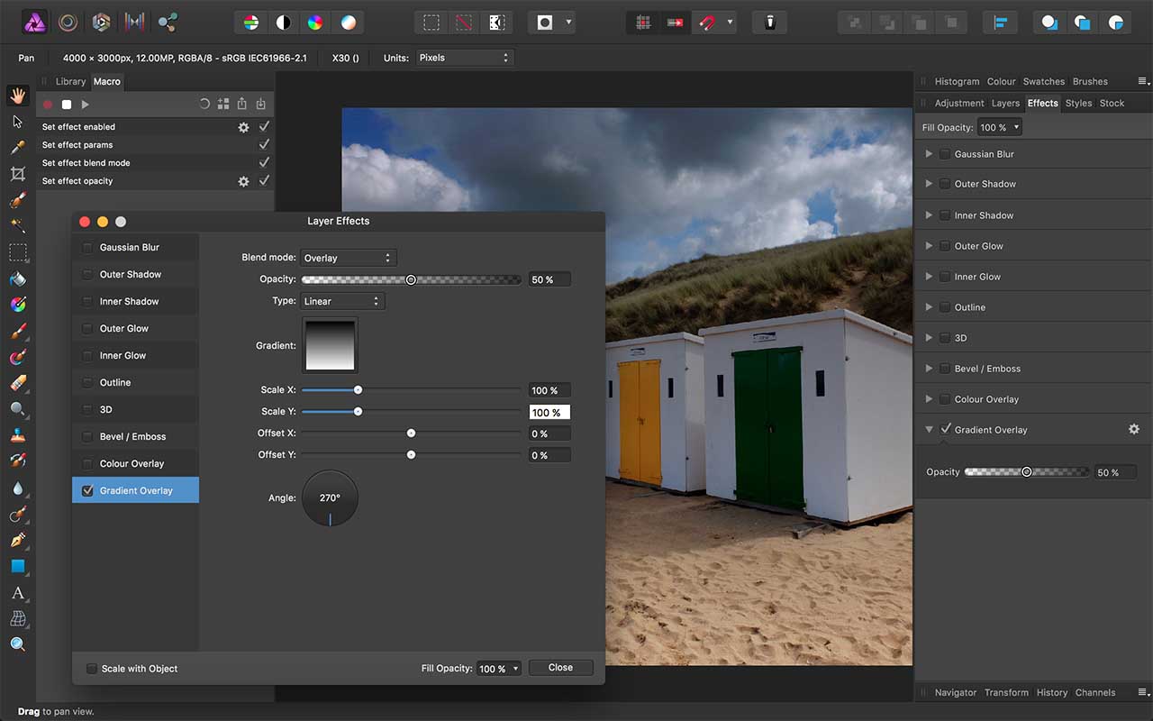Enable Bevel / Emboss checkbox in dialog
Viewport: 1153px width, 721px height.
(87, 436)
